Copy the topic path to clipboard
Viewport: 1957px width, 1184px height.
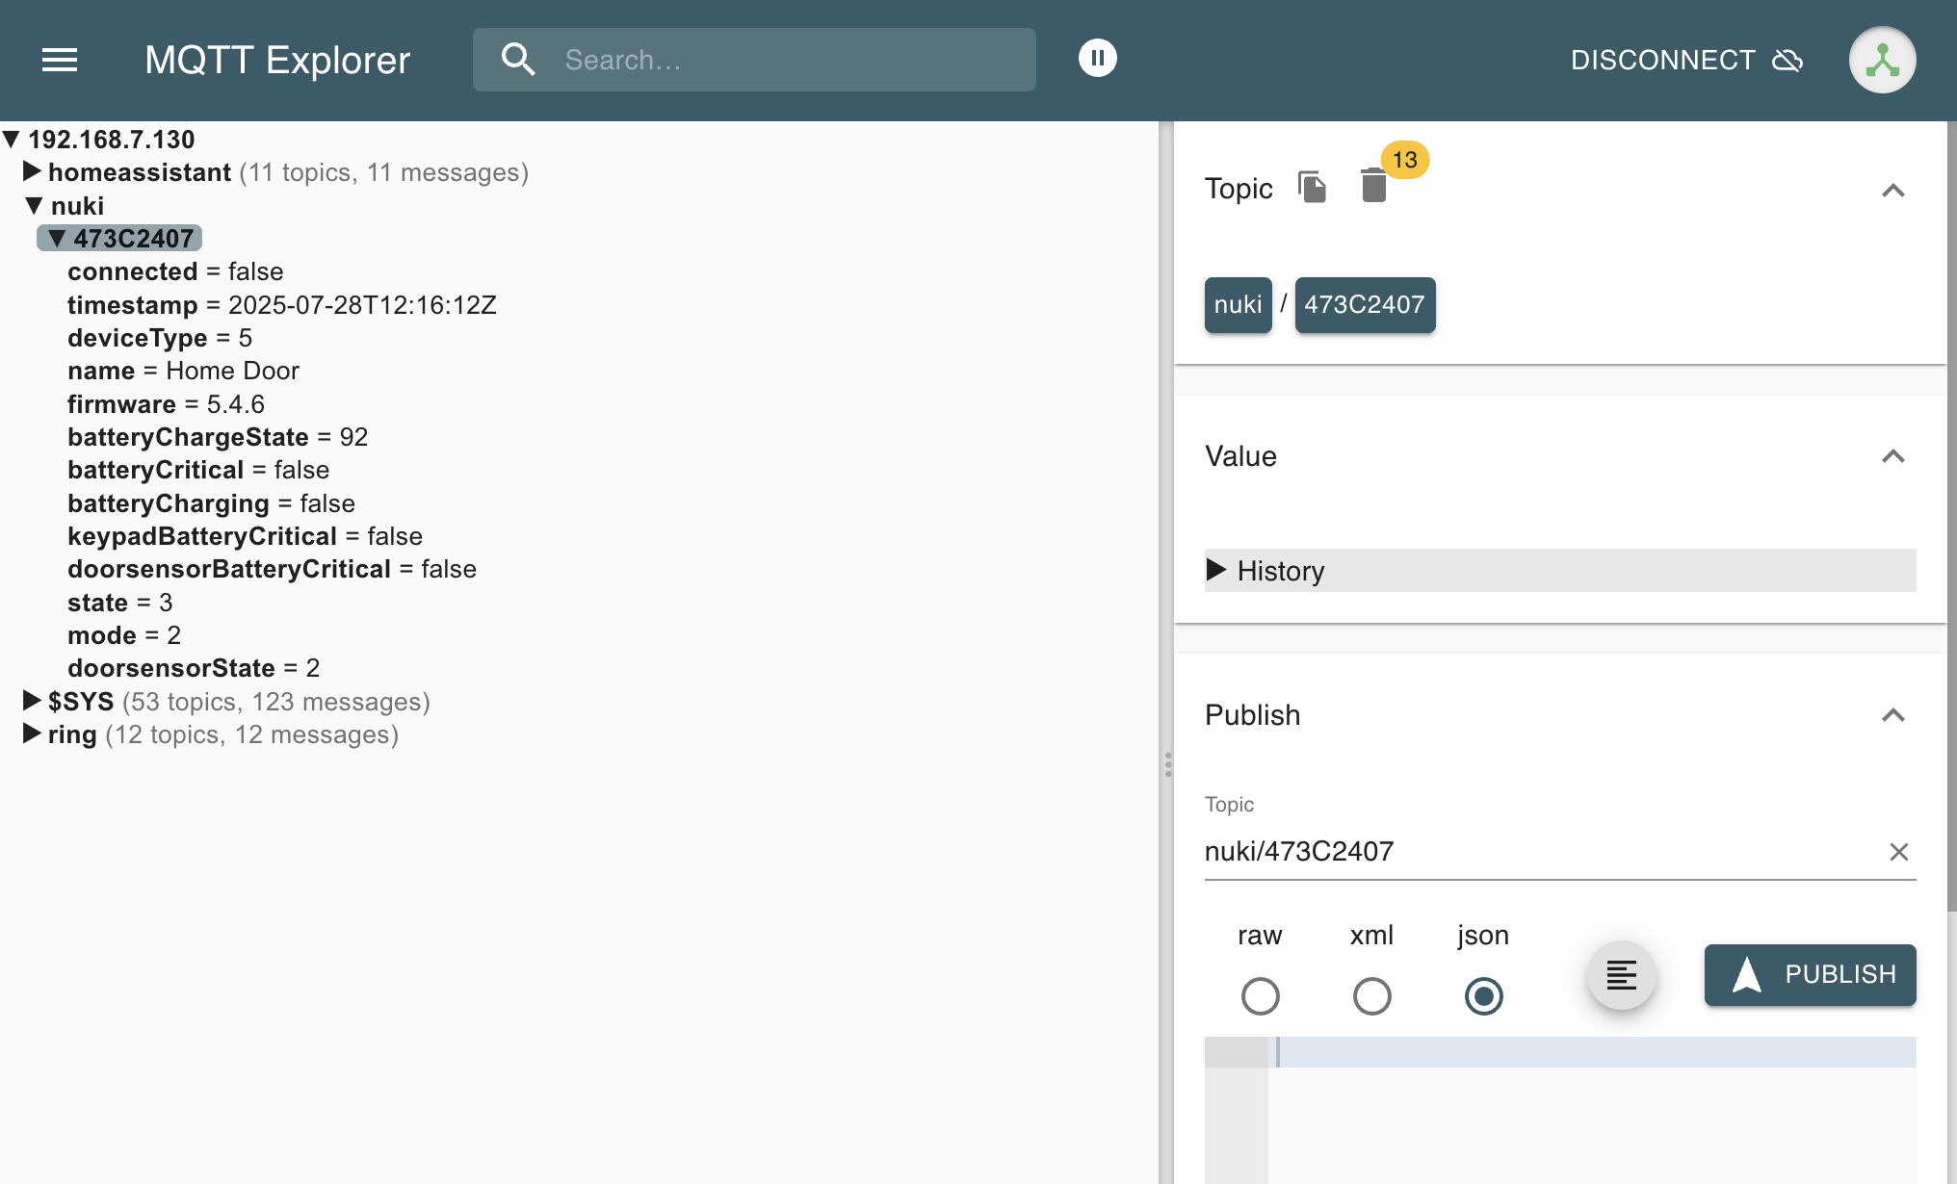(1312, 187)
